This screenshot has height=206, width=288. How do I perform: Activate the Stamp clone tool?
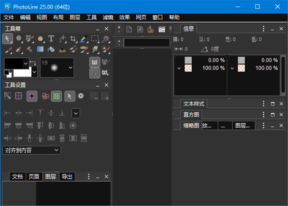[62, 49]
